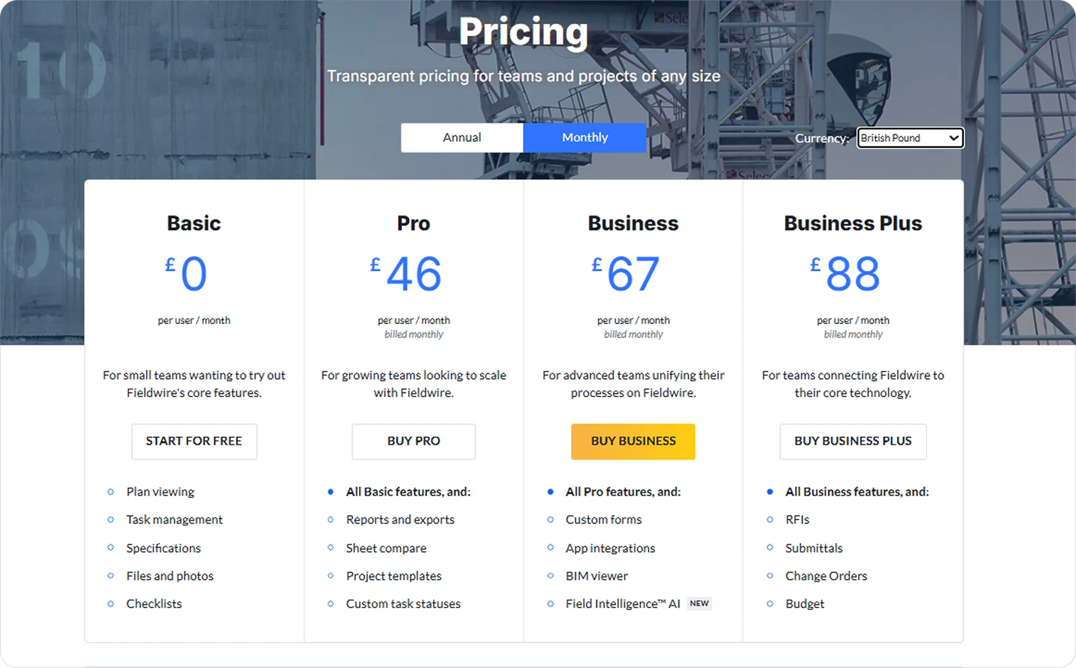This screenshot has width=1076, height=668.
Task: Switch to the Annual pricing tab
Action: pos(461,137)
